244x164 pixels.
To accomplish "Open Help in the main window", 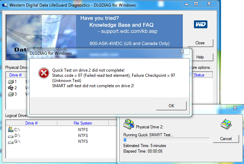I will (202, 57).
